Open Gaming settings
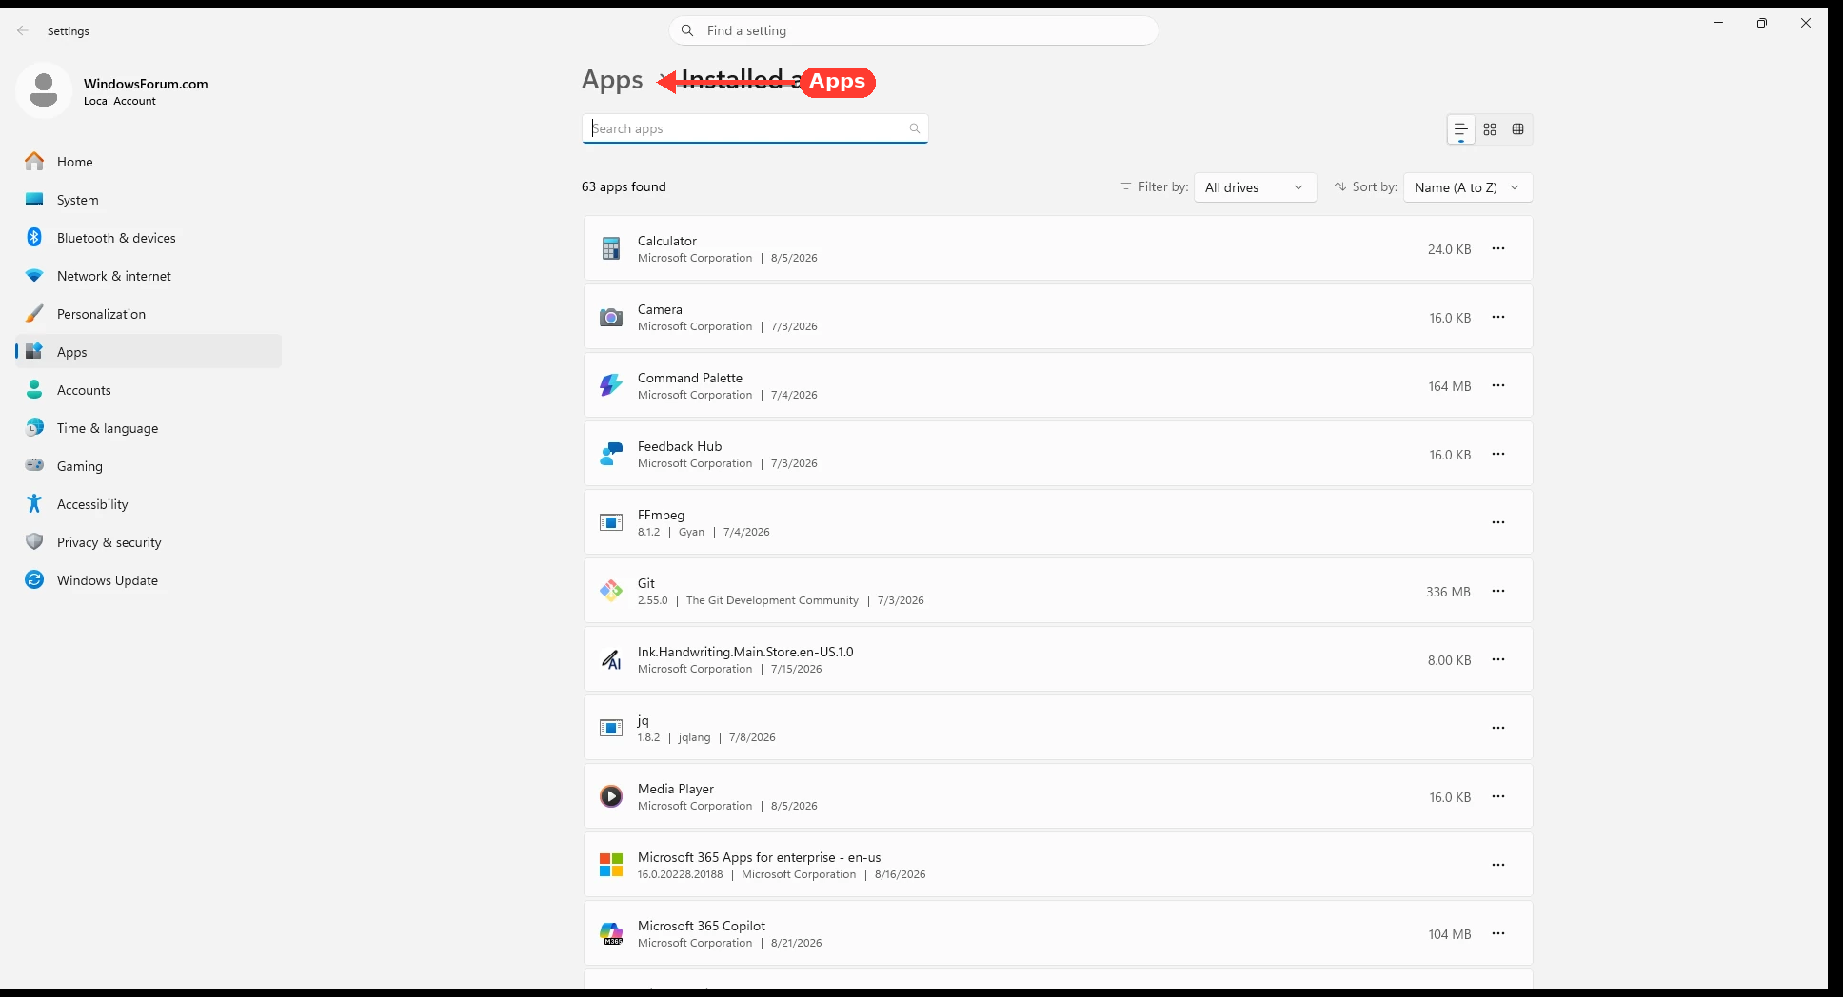 point(149,466)
